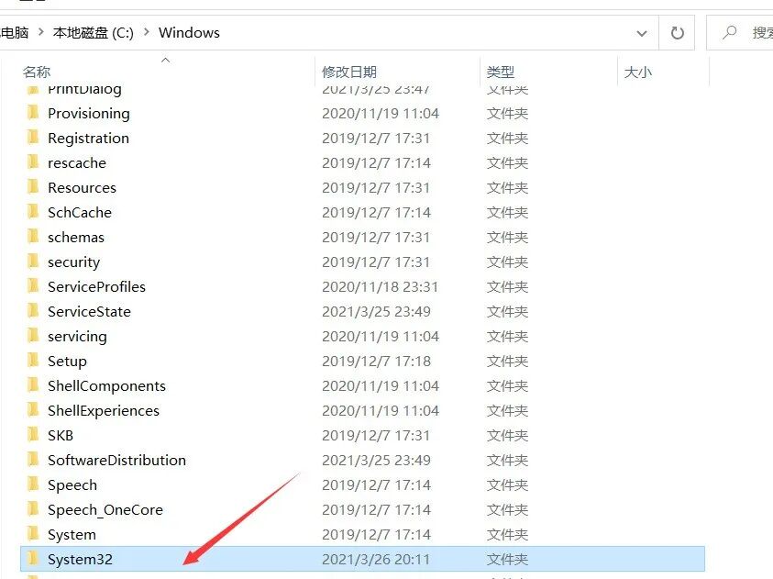The height and width of the screenshot is (579, 773).
Task: Select the Speech folder name
Action: pos(72,485)
